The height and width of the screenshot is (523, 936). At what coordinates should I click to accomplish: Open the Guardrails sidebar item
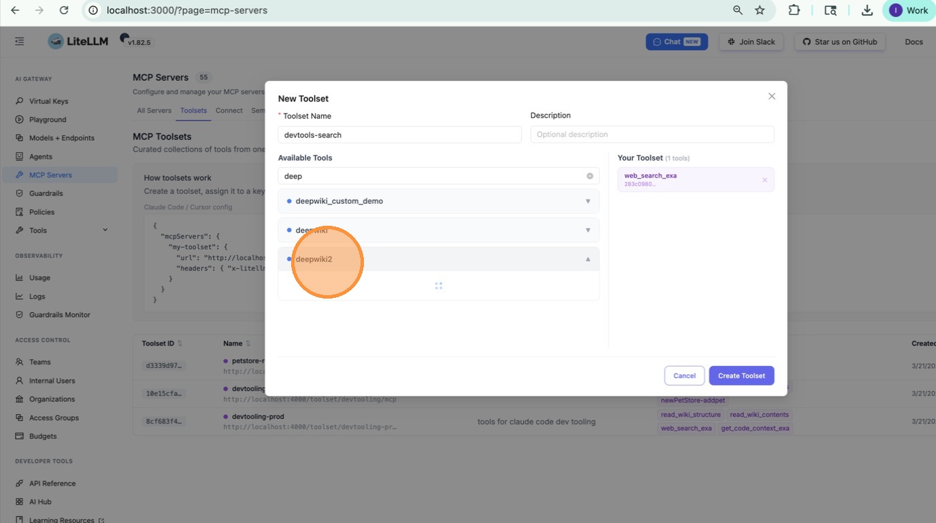click(x=46, y=193)
